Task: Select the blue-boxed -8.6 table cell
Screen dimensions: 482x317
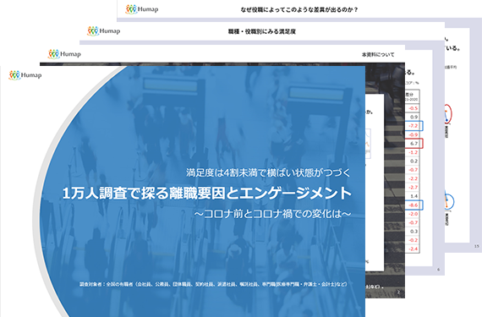Action: point(414,205)
